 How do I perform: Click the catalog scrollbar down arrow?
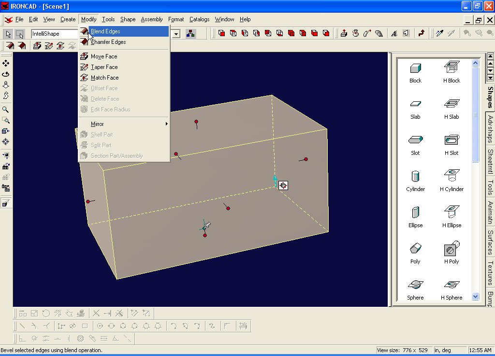(x=476, y=296)
